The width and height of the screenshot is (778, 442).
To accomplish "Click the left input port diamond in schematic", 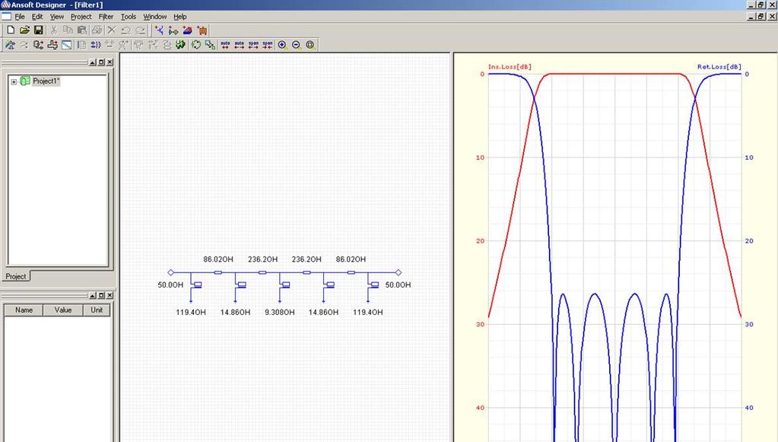I will click(x=170, y=272).
